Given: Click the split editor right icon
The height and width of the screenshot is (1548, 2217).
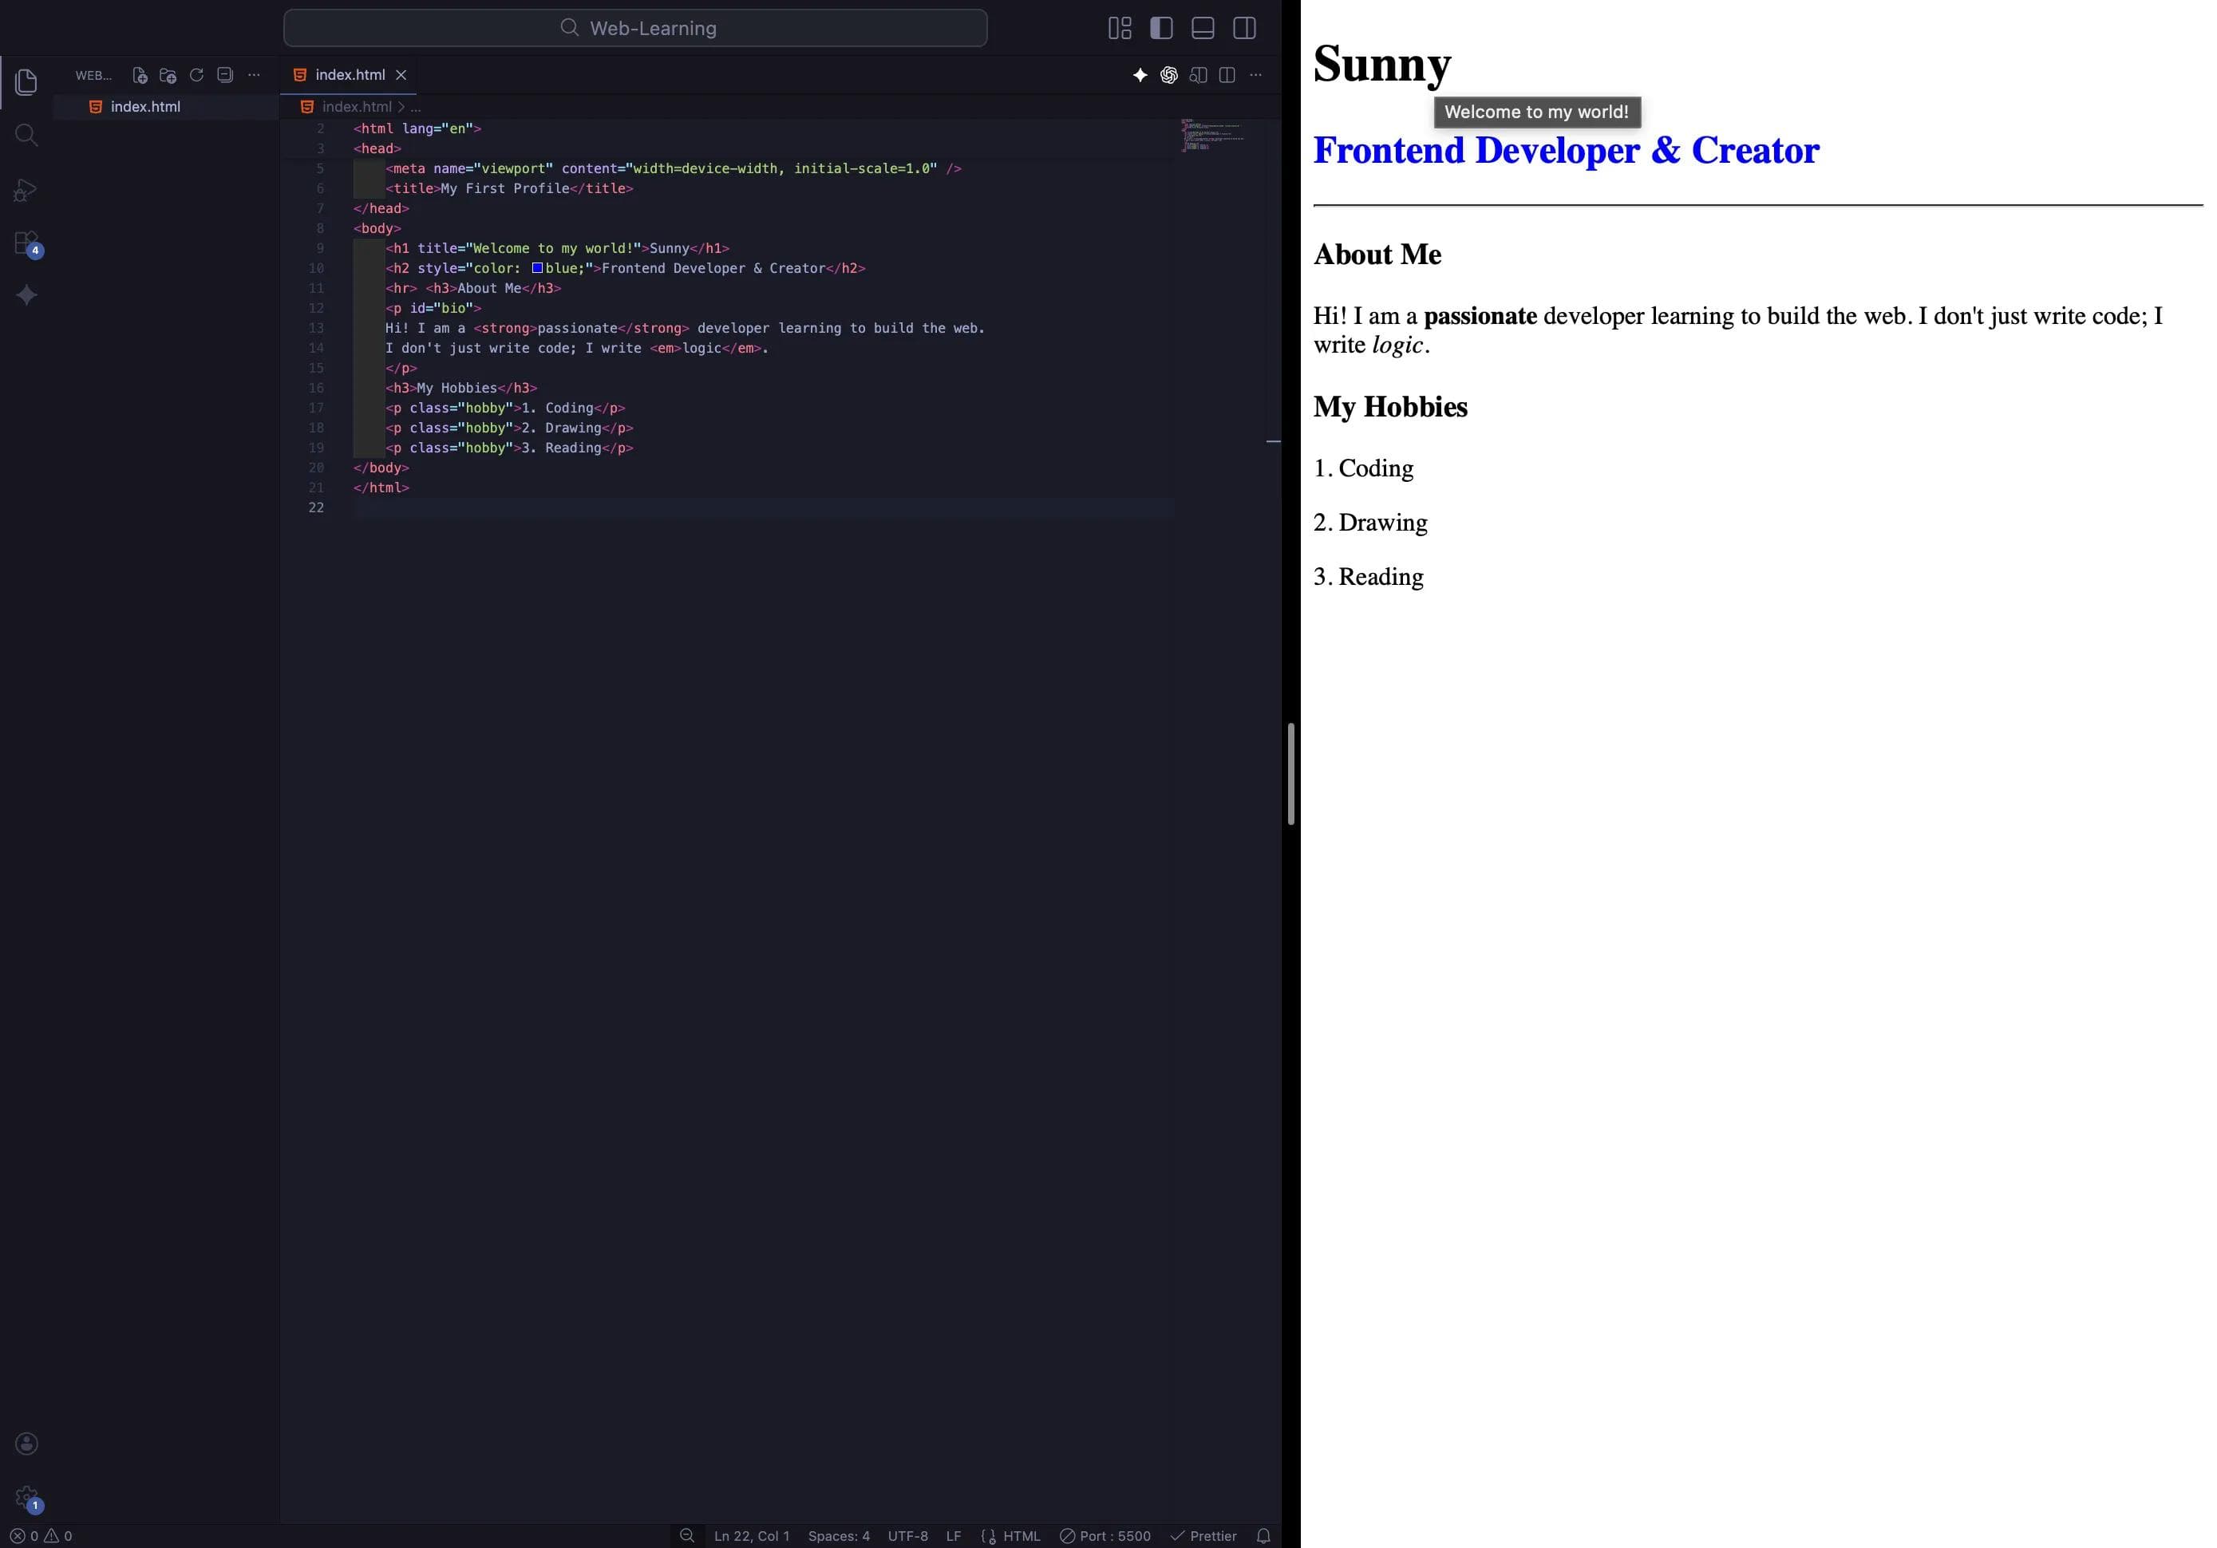Looking at the screenshot, I should pyautogui.click(x=1227, y=75).
